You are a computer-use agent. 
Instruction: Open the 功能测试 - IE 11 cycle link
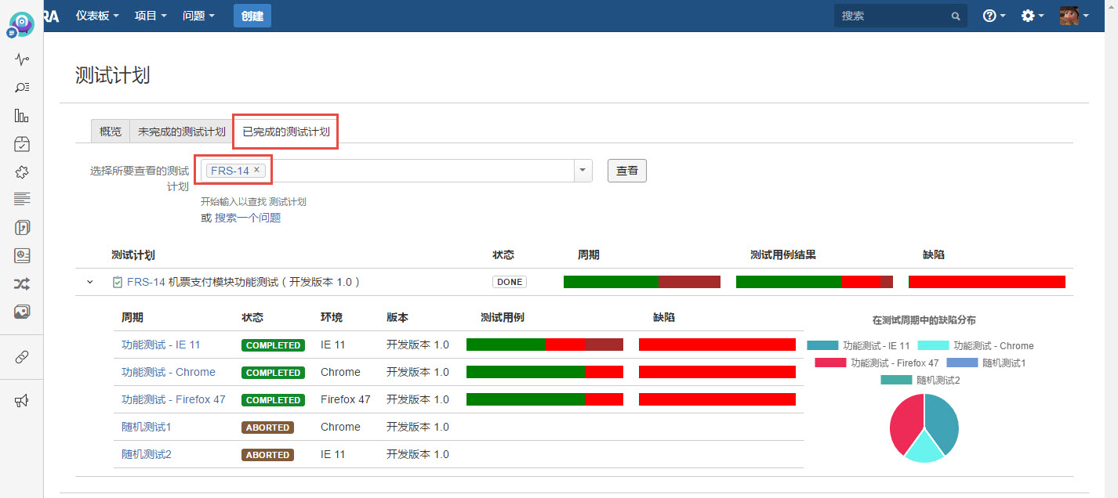pos(161,345)
